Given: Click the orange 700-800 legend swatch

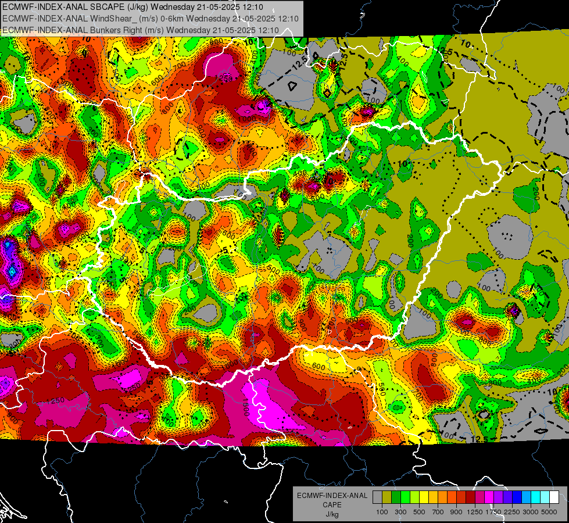Looking at the screenshot, I should coord(443,497).
